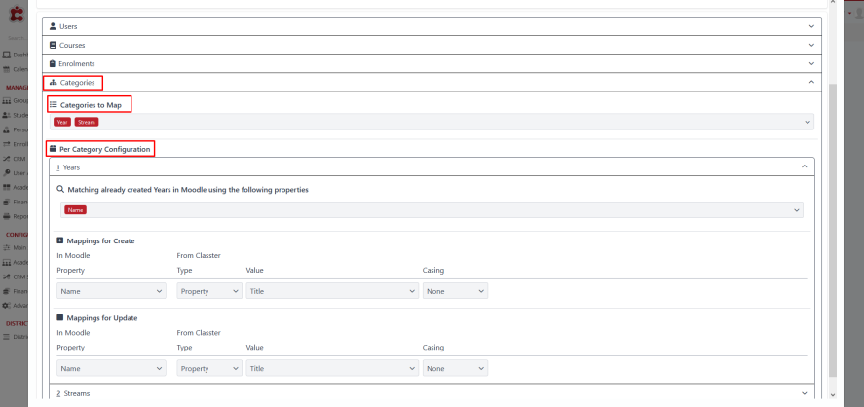Open Value Title dropdown under Mappings for Create

click(x=331, y=291)
